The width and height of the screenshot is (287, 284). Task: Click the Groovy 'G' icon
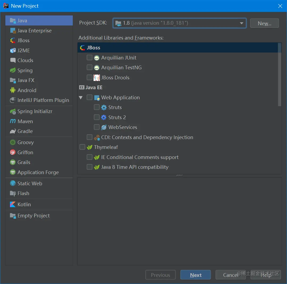[13, 142]
